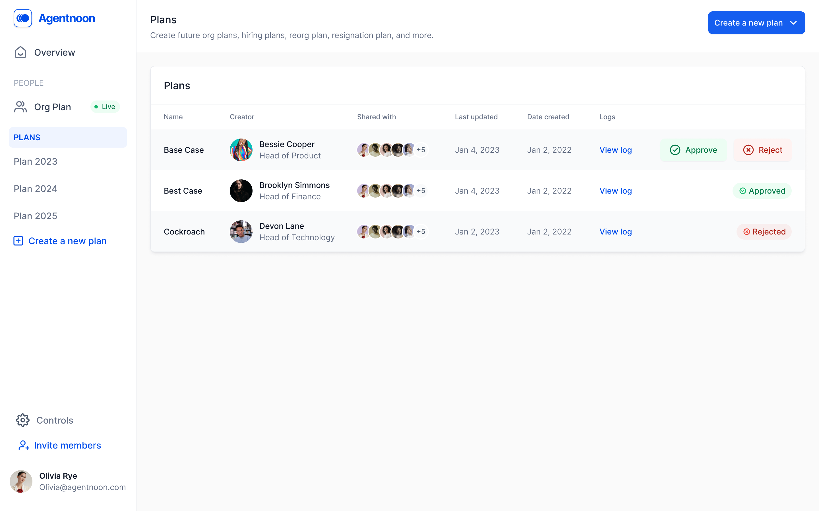Click the Controls gear settings icon
819x511 pixels.
(22, 420)
